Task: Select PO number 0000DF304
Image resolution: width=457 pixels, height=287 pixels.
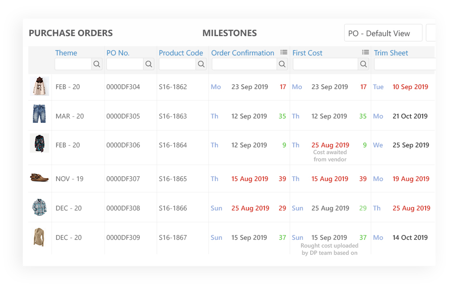Action: click(123, 87)
